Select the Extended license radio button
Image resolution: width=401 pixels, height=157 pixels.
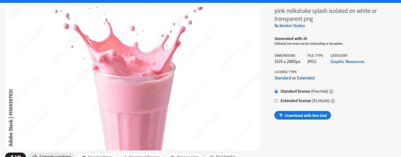276,101
